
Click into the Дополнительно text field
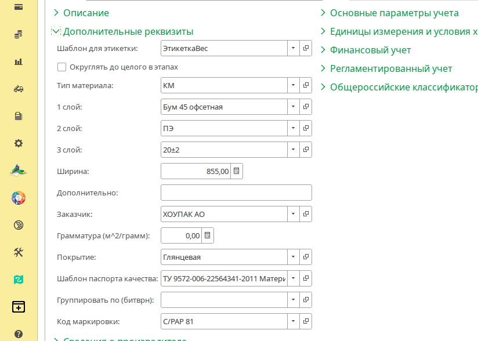pyautogui.click(x=236, y=193)
